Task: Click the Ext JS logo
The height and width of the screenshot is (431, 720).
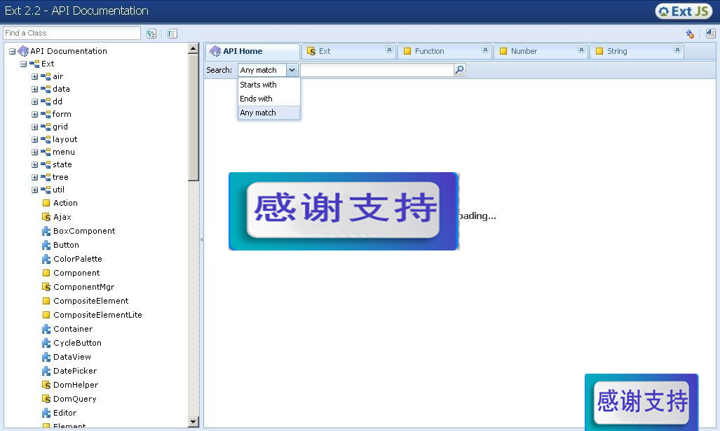Action: (x=684, y=11)
